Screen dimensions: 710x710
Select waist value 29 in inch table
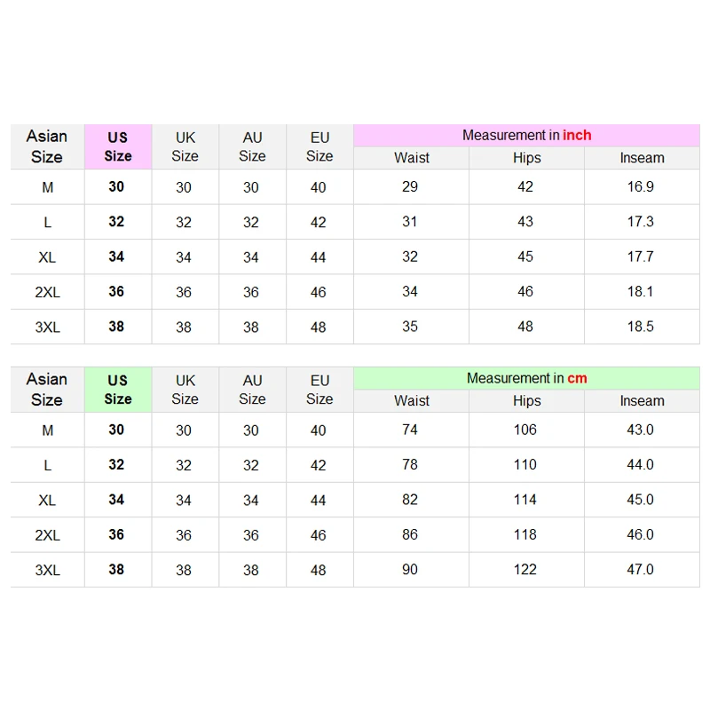410,187
